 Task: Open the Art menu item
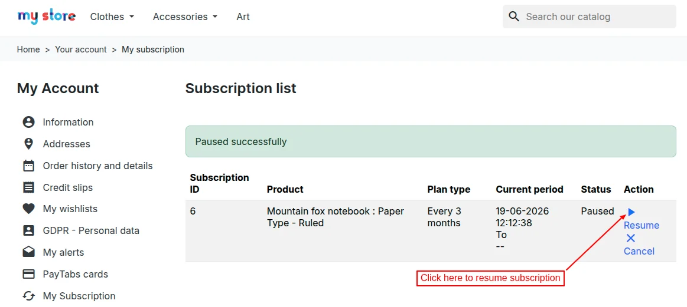pyautogui.click(x=243, y=16)
